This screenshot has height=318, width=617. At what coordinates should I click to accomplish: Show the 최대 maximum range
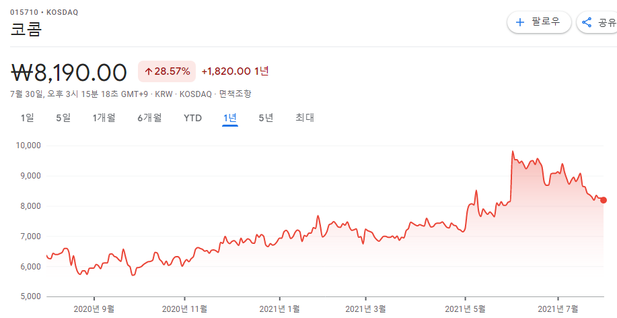coord(305,118)
